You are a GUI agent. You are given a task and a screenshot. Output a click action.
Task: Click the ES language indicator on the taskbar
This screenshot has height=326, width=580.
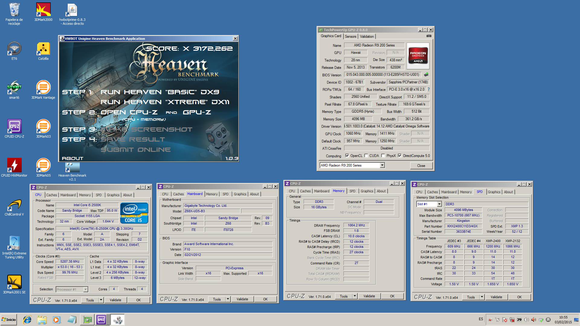(481, 319)
